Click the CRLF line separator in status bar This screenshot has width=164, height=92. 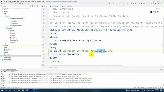click(142, 88)
